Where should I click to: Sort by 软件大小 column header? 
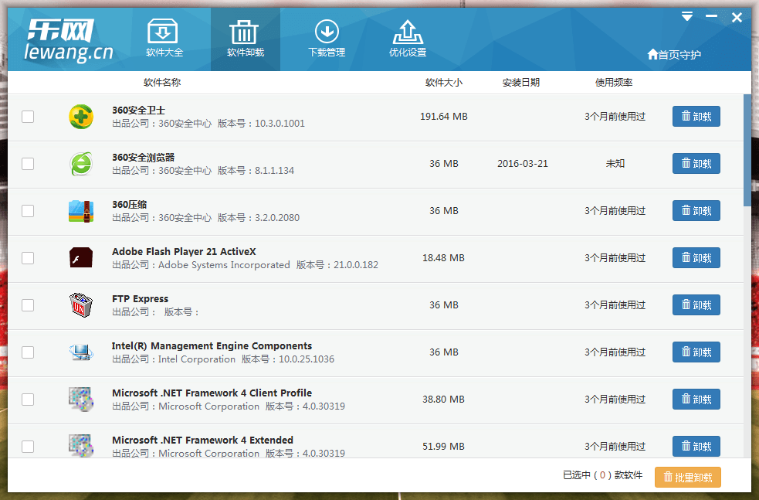pyautogui.click(x=444, y=83)
